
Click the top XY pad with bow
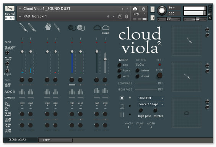click(187, 41)
